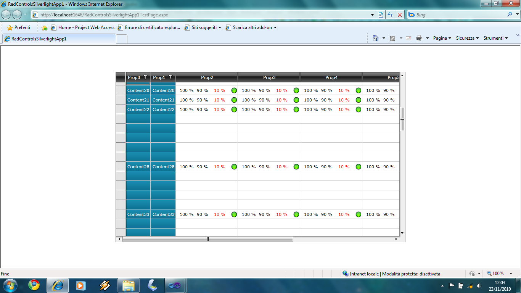
Task: Open the printer dropdown arrow
Action: click(x=427, y=38)
